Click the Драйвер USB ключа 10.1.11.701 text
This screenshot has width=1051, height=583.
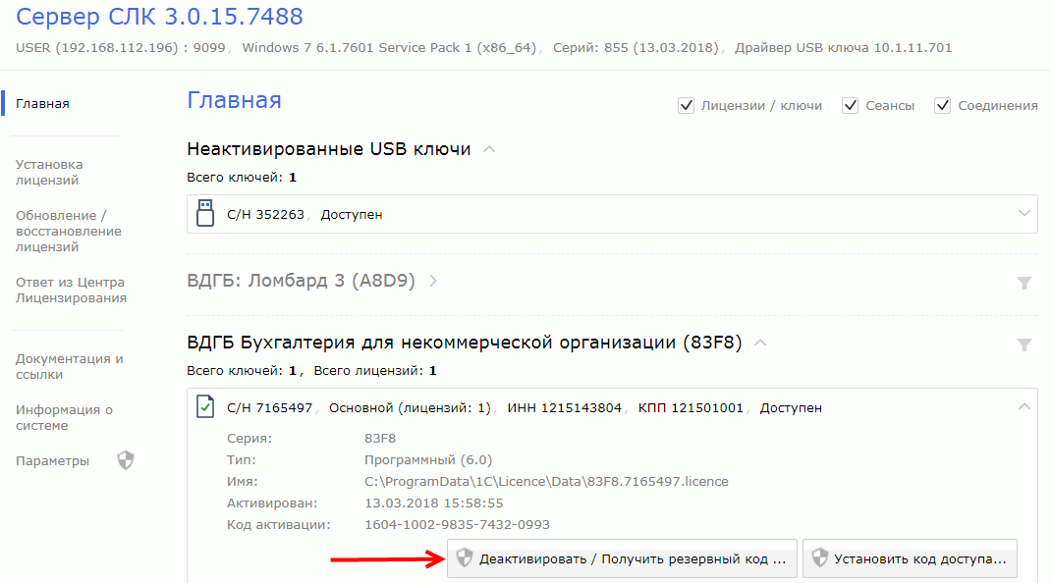(843, 47)
